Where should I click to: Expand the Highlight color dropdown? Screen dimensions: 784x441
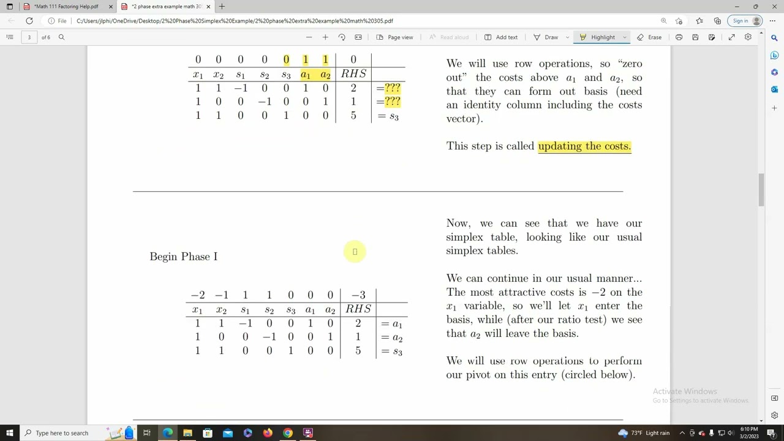click(x=624, y=37)
